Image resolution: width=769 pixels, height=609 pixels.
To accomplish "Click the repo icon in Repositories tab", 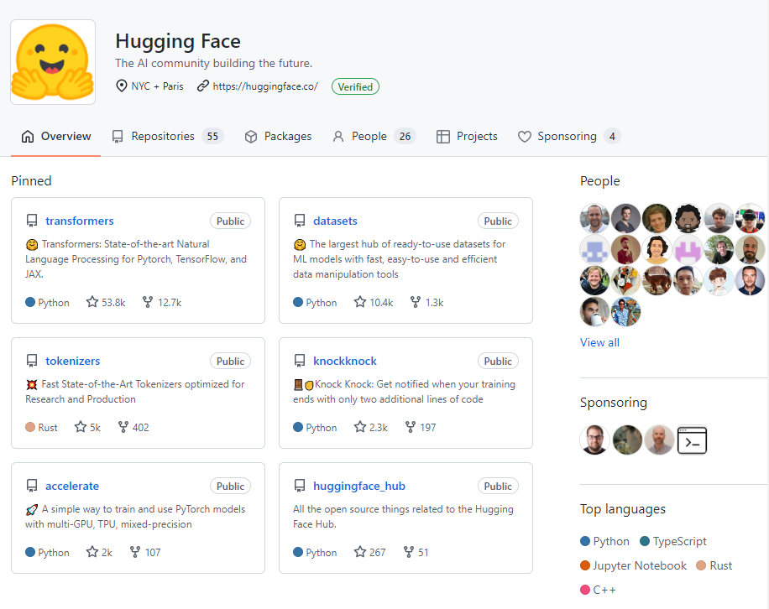I will [x=118, y=137].
